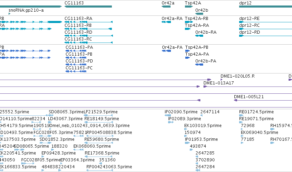Click the Or42a-RA transcript glyph
The width and height of the screenshot is (292, 172).
(166, 22)
